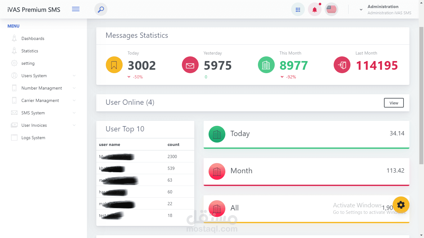Click the iVAS Premium SMS logo link
424x238 pixels.
click(x=34, y=10)
